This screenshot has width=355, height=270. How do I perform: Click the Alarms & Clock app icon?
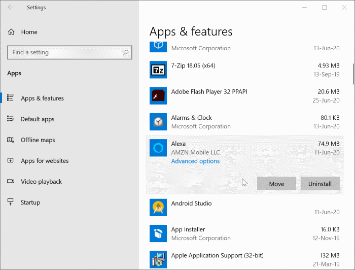[158, 122]
